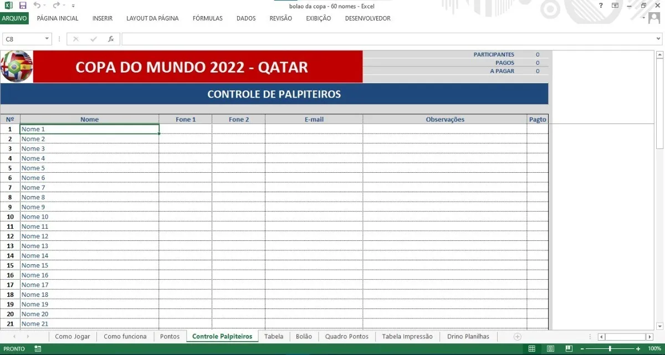
Task: Expand the formula bar
Action: tap(658, 39)
